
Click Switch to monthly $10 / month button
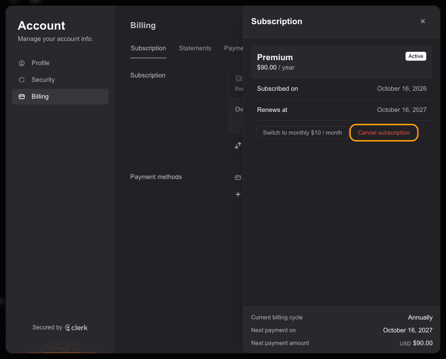[x=302, y=133]
